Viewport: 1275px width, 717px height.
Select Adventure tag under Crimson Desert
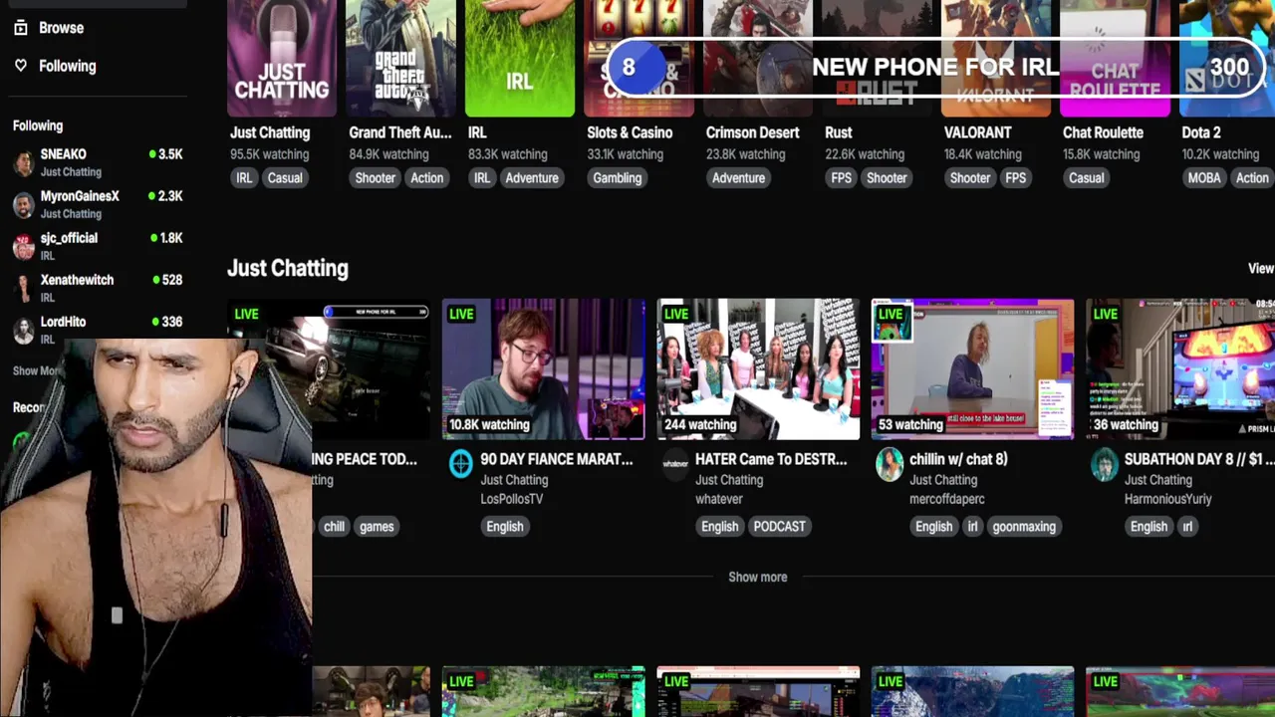(x=739, y=178)
